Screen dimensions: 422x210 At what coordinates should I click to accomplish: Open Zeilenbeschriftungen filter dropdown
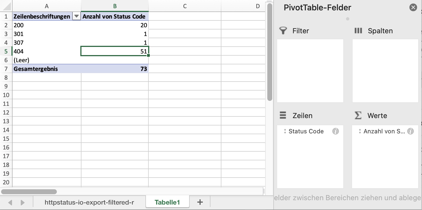pos(77,17)
